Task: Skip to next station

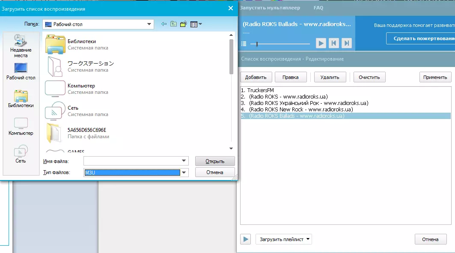Action: [346, 44]
